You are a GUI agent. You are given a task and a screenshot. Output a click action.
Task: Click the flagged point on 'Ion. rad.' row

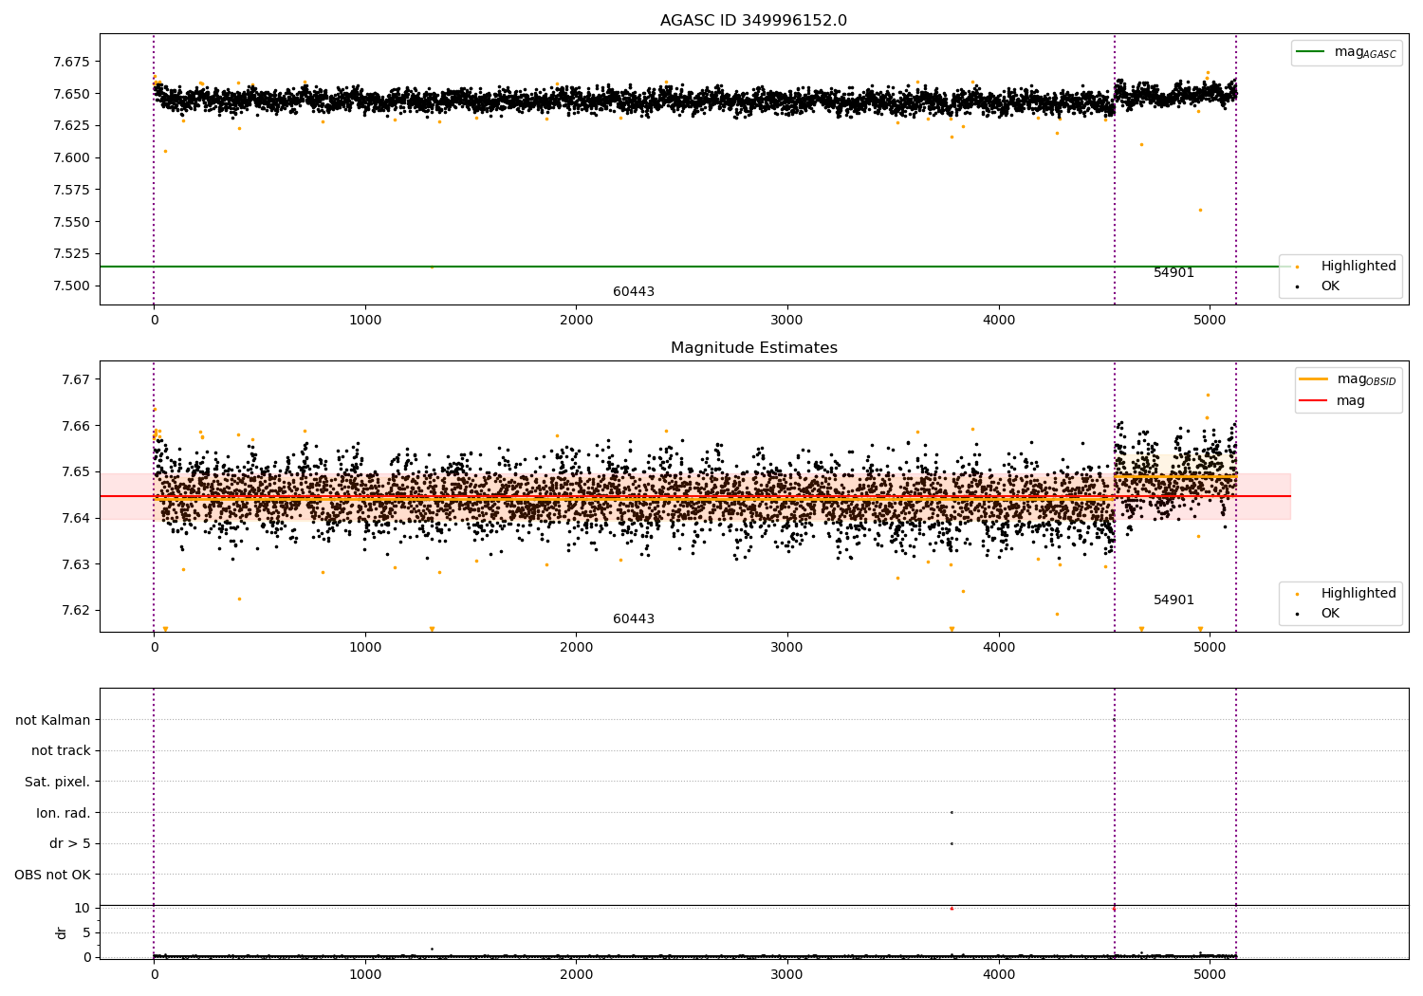952,812
